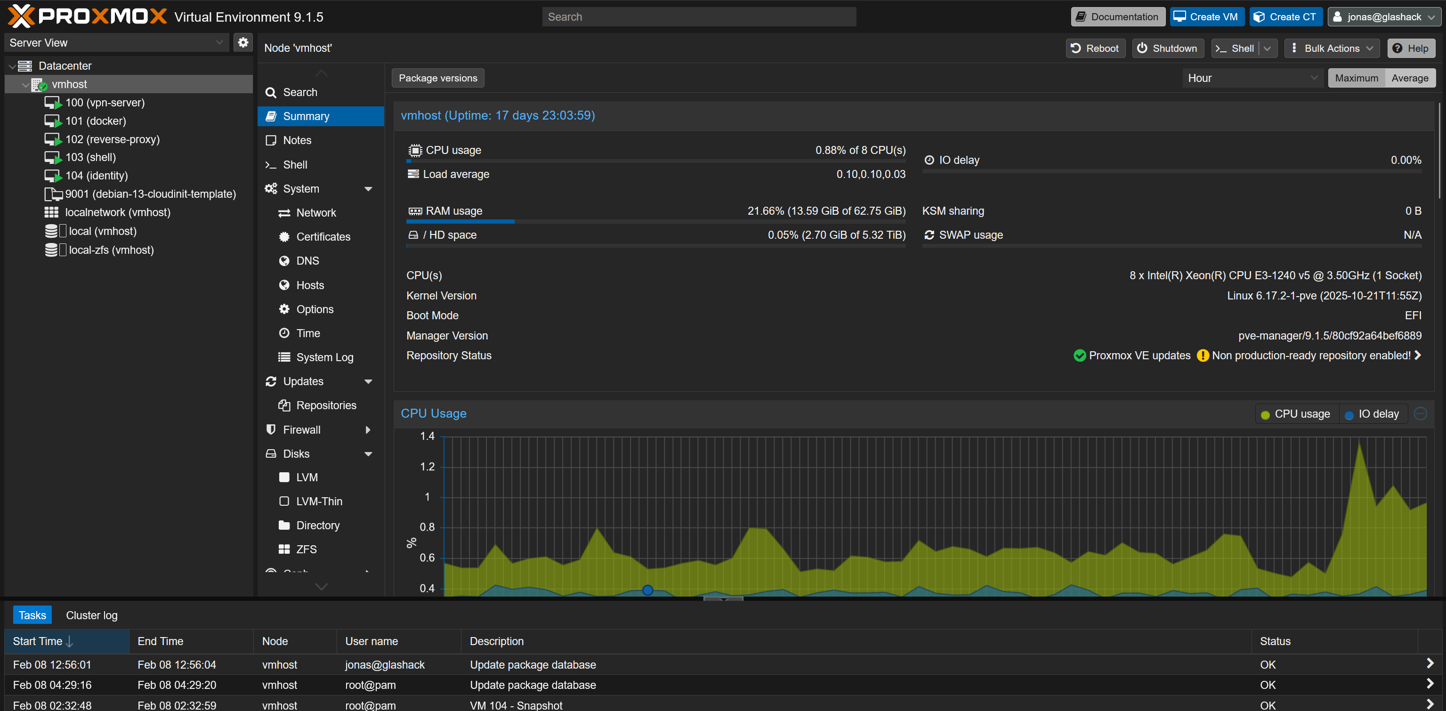Viewport: 1446px width, 711px height.
Task: Click the top Search input field
Action: [x=698, y=17]
